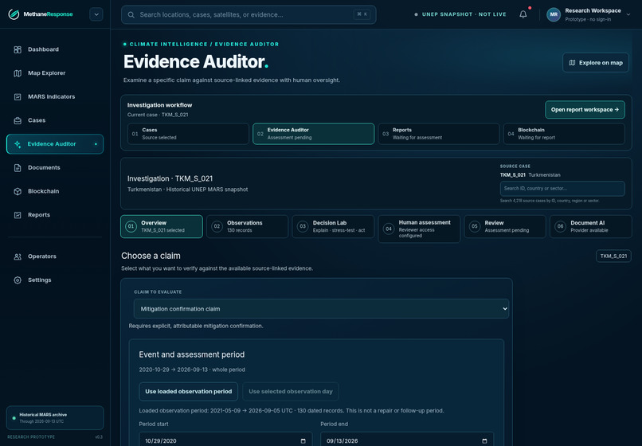Click 'Event and assessment period' heading

pos(192,354)
